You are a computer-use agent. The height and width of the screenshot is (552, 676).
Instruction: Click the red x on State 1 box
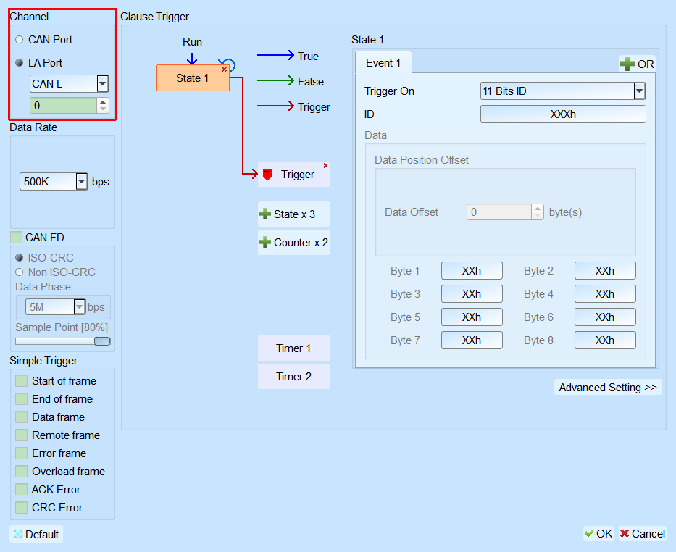224,70
